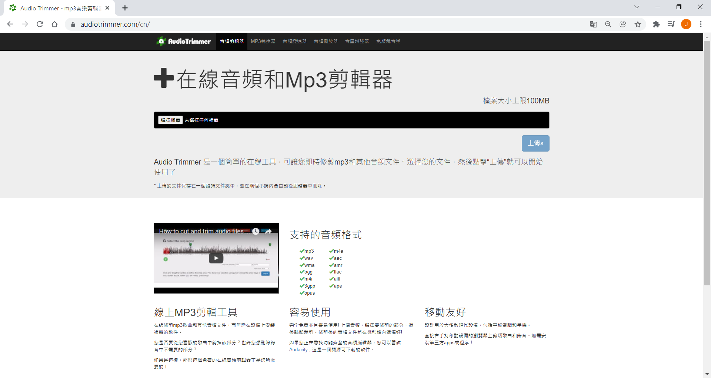Viewport: 711px width, 378px height.
Task: Go back to previous page
Action: point(10,24)
